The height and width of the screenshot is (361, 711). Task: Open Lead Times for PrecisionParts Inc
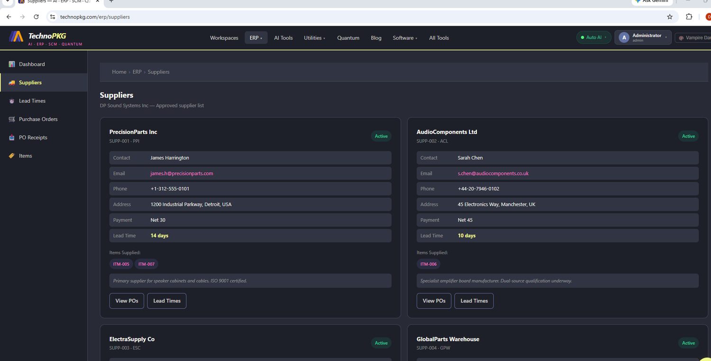[167, 301]
